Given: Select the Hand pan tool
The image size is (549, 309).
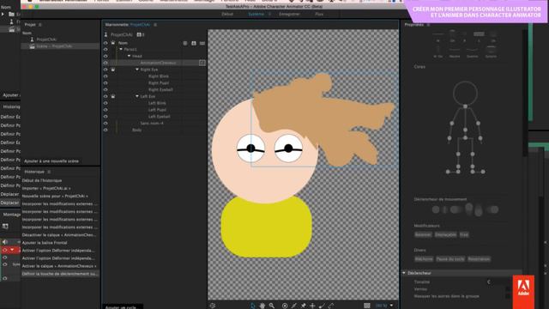Looking at the screenshot, I should point(262,306).
